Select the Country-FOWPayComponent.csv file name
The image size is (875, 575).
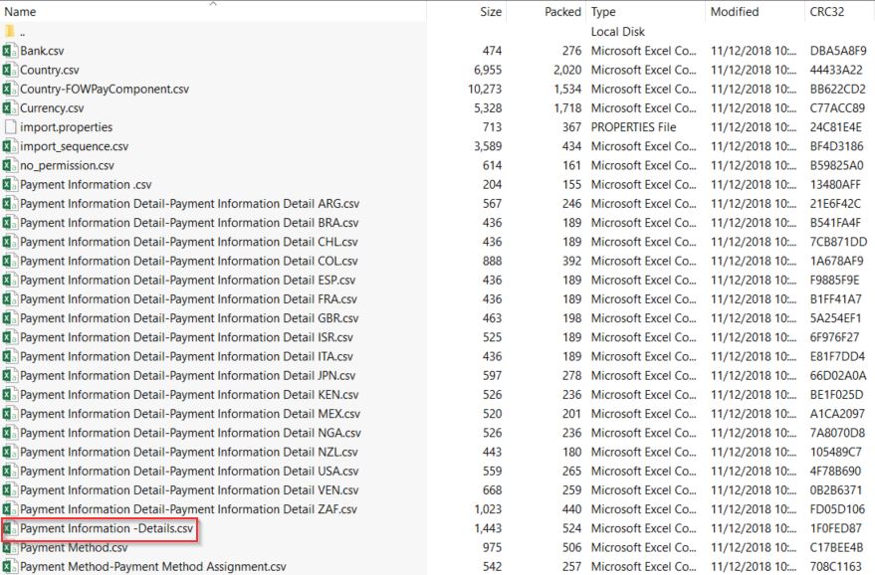click(x=105, y=89)
